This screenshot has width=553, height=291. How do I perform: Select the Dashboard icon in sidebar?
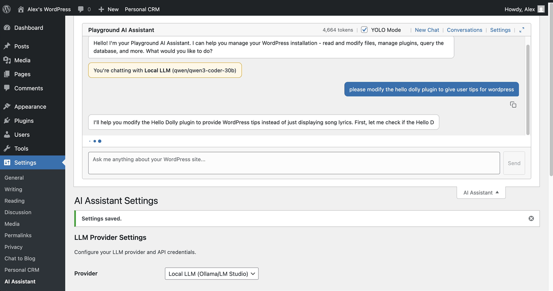pyautogui.click(x=8, y=27)
